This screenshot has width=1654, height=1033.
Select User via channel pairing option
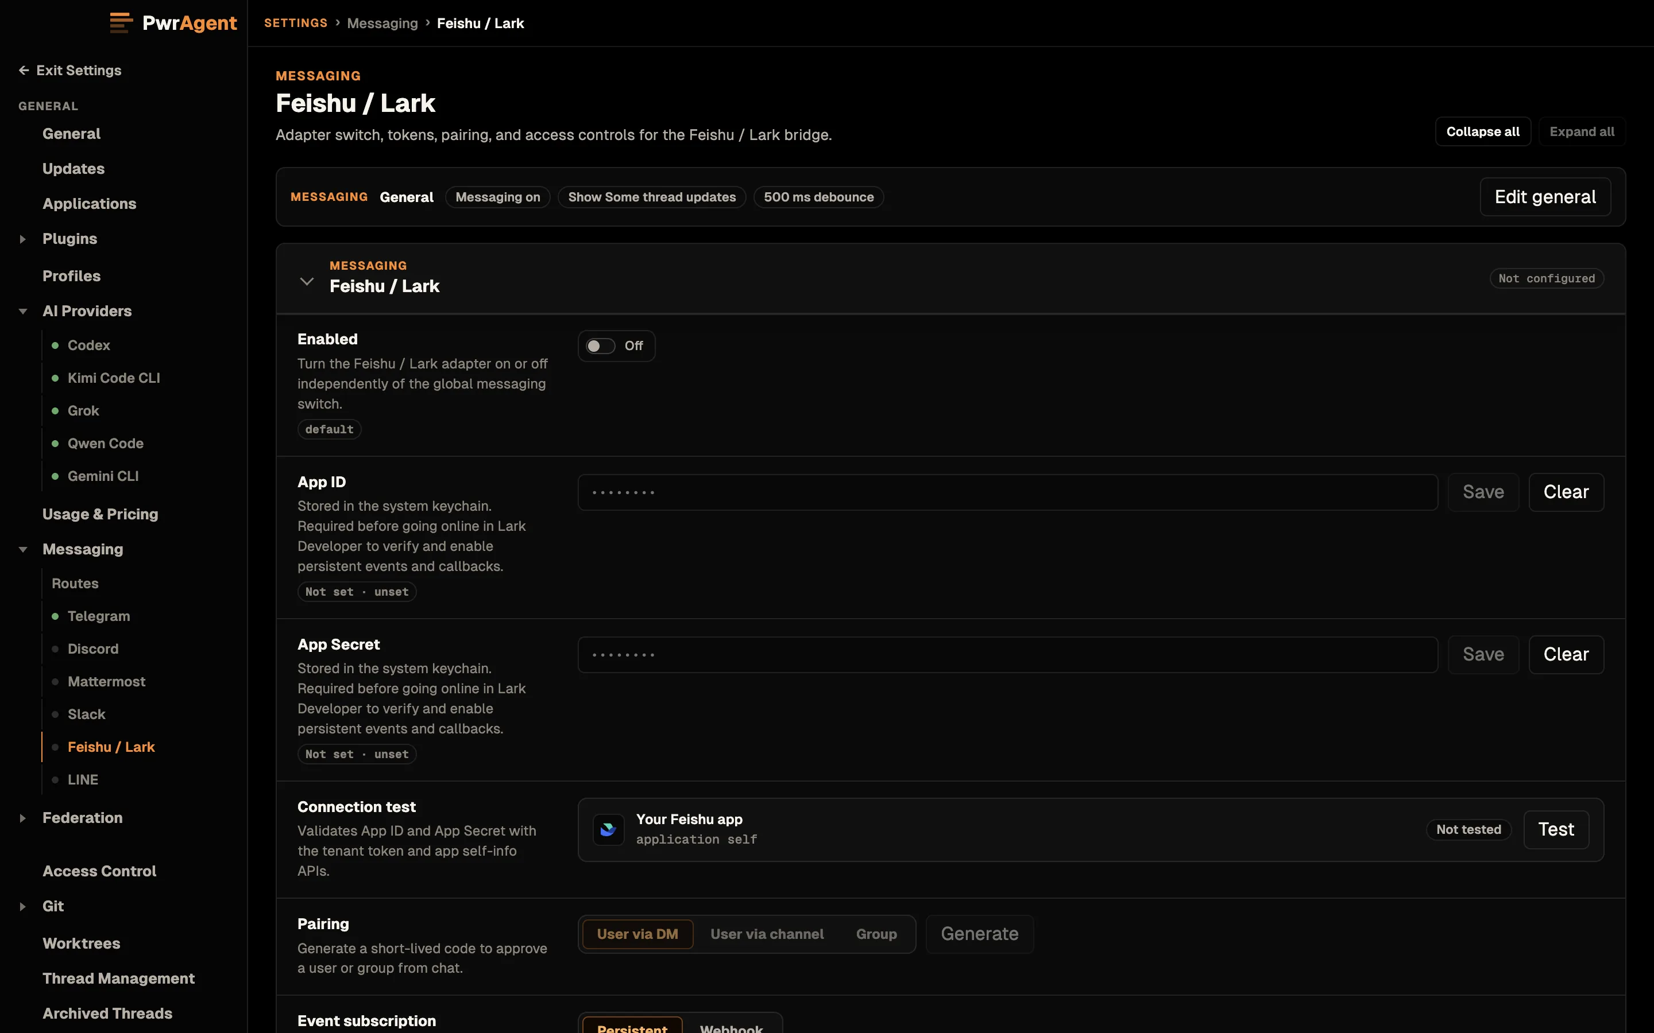point(767,934)
